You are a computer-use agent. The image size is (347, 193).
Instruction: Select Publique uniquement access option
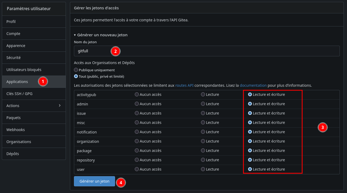76,70
